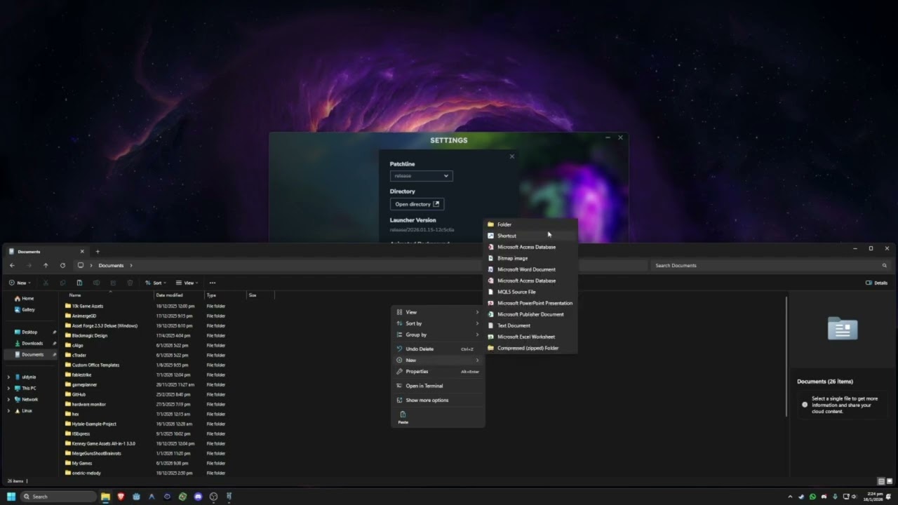The height and width of the screenshot is (505, 898).
Task: Select the Hytale-Example-Project folder
Action: tap(94, 424)
